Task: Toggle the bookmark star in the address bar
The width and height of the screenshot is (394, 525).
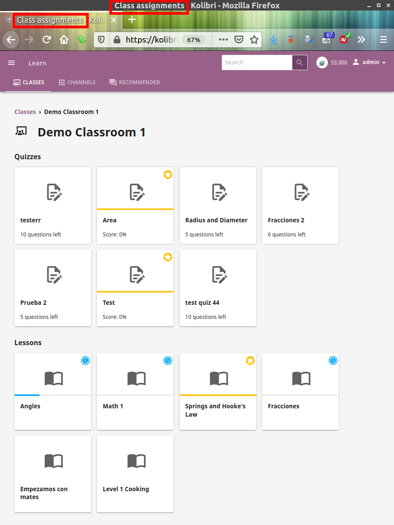Action: click(254, 39)
